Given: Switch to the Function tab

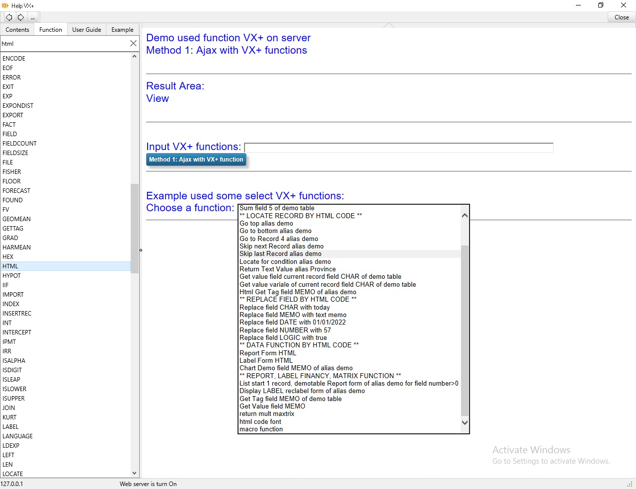Looking at the screenshot, I should click(x=50, y=29).
